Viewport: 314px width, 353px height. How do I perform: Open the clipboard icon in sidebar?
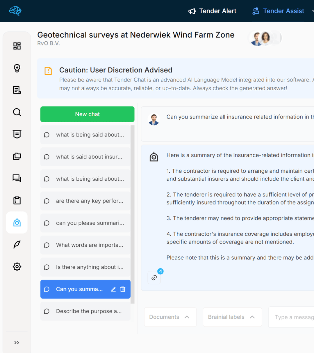[x=17, y=200]
